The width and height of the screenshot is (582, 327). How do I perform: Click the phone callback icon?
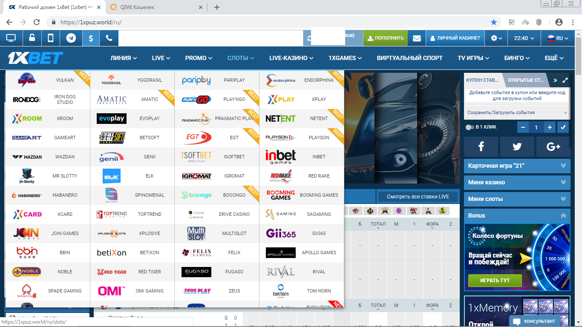click(109, 38)
